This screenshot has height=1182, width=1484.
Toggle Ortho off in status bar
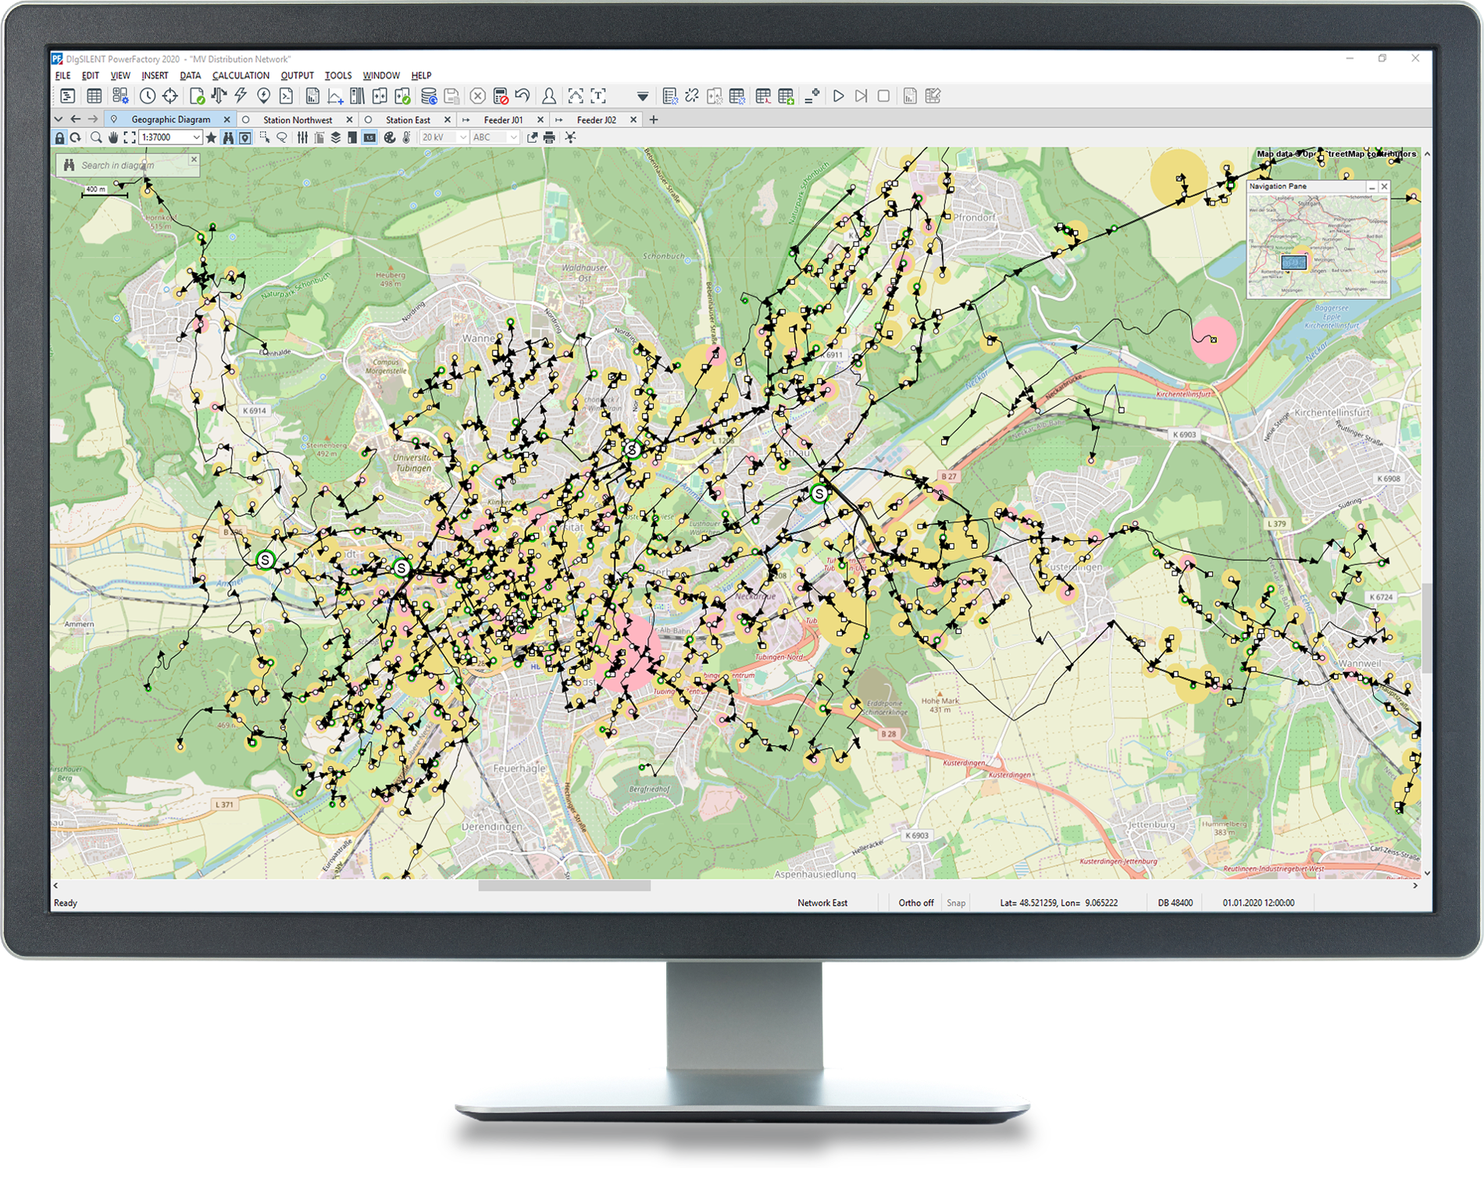point(915,903)
